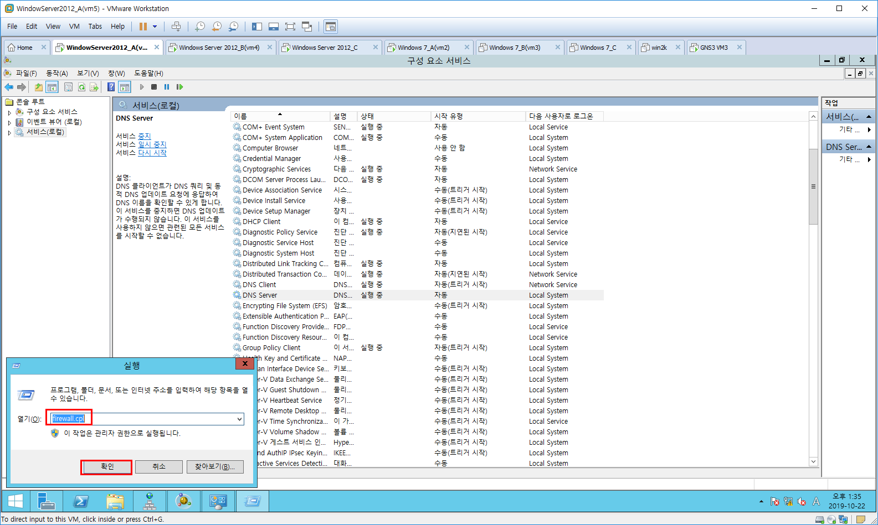This screenshot has height=525, width=878.
Task: Select the DNS Client service row
Action: tap(417, 285)
